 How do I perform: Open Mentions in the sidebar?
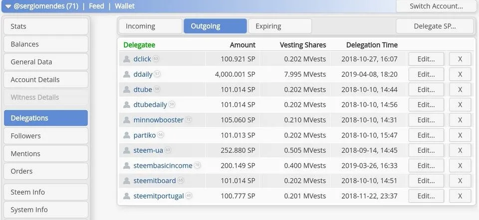(46, 154)
